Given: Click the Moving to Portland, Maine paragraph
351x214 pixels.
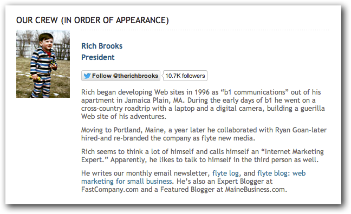Looking at the screenshot, I should tap(204, 134).
